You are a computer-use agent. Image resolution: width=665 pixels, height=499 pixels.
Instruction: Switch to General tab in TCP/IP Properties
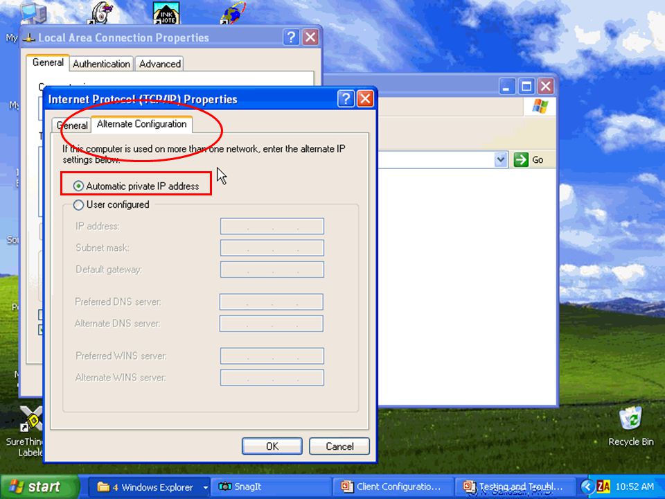[x=71, y=125]
